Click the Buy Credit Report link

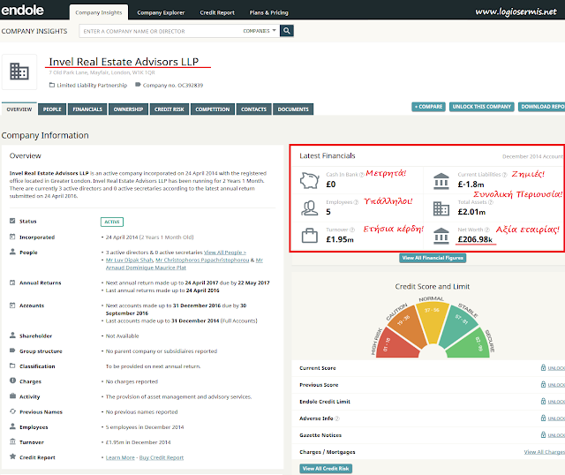(162, 457)
